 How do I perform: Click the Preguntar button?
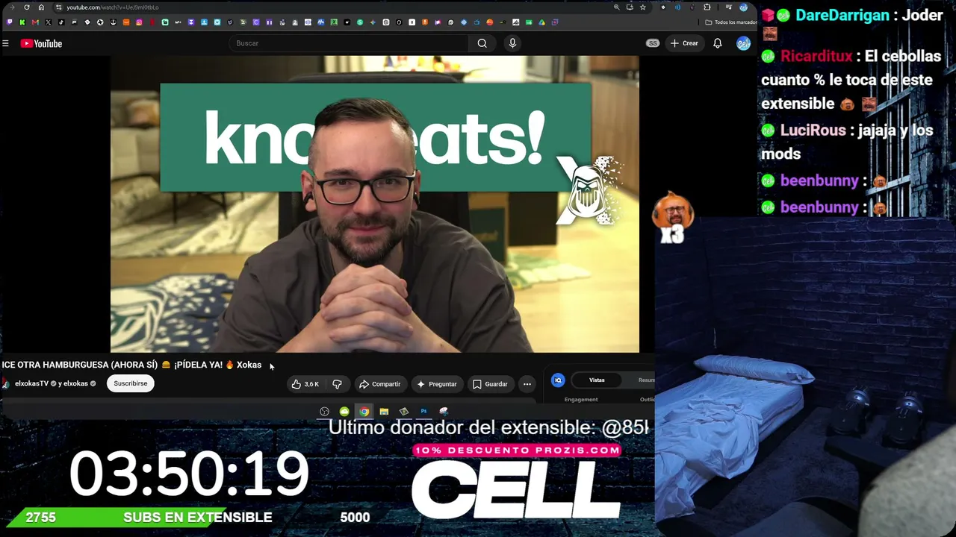(x=437, y=384)
